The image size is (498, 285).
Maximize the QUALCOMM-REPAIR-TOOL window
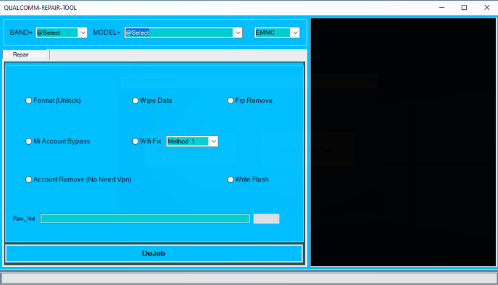point(464,7)
